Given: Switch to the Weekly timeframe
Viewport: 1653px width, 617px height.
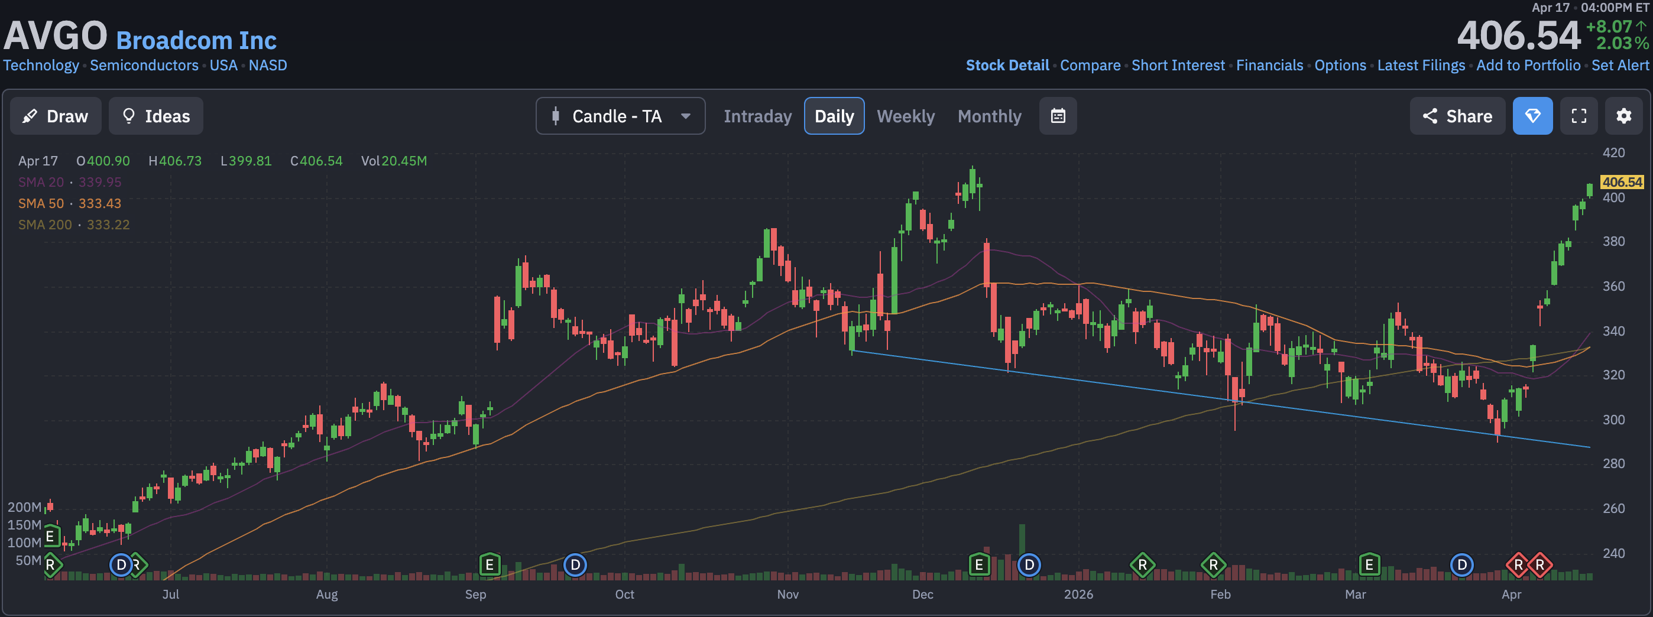Looking at the screenshot, I should (x=906, y=116).
